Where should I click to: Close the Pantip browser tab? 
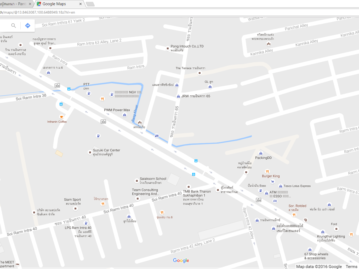click(30, 4)
